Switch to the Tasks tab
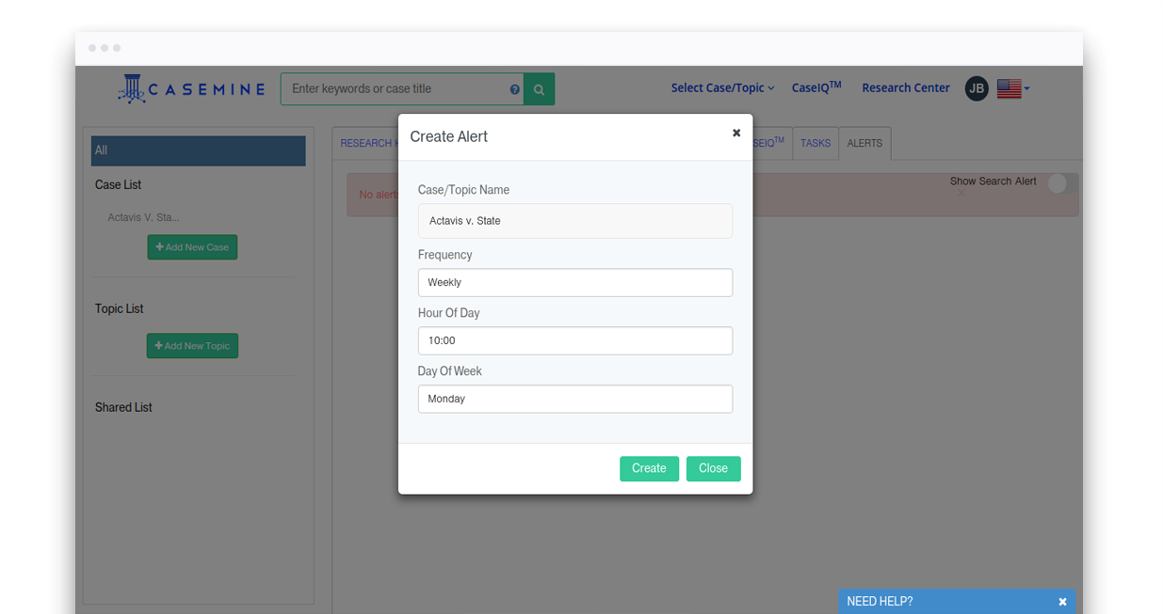Viewport: 1163px width, 614px height. click(815, 144)
